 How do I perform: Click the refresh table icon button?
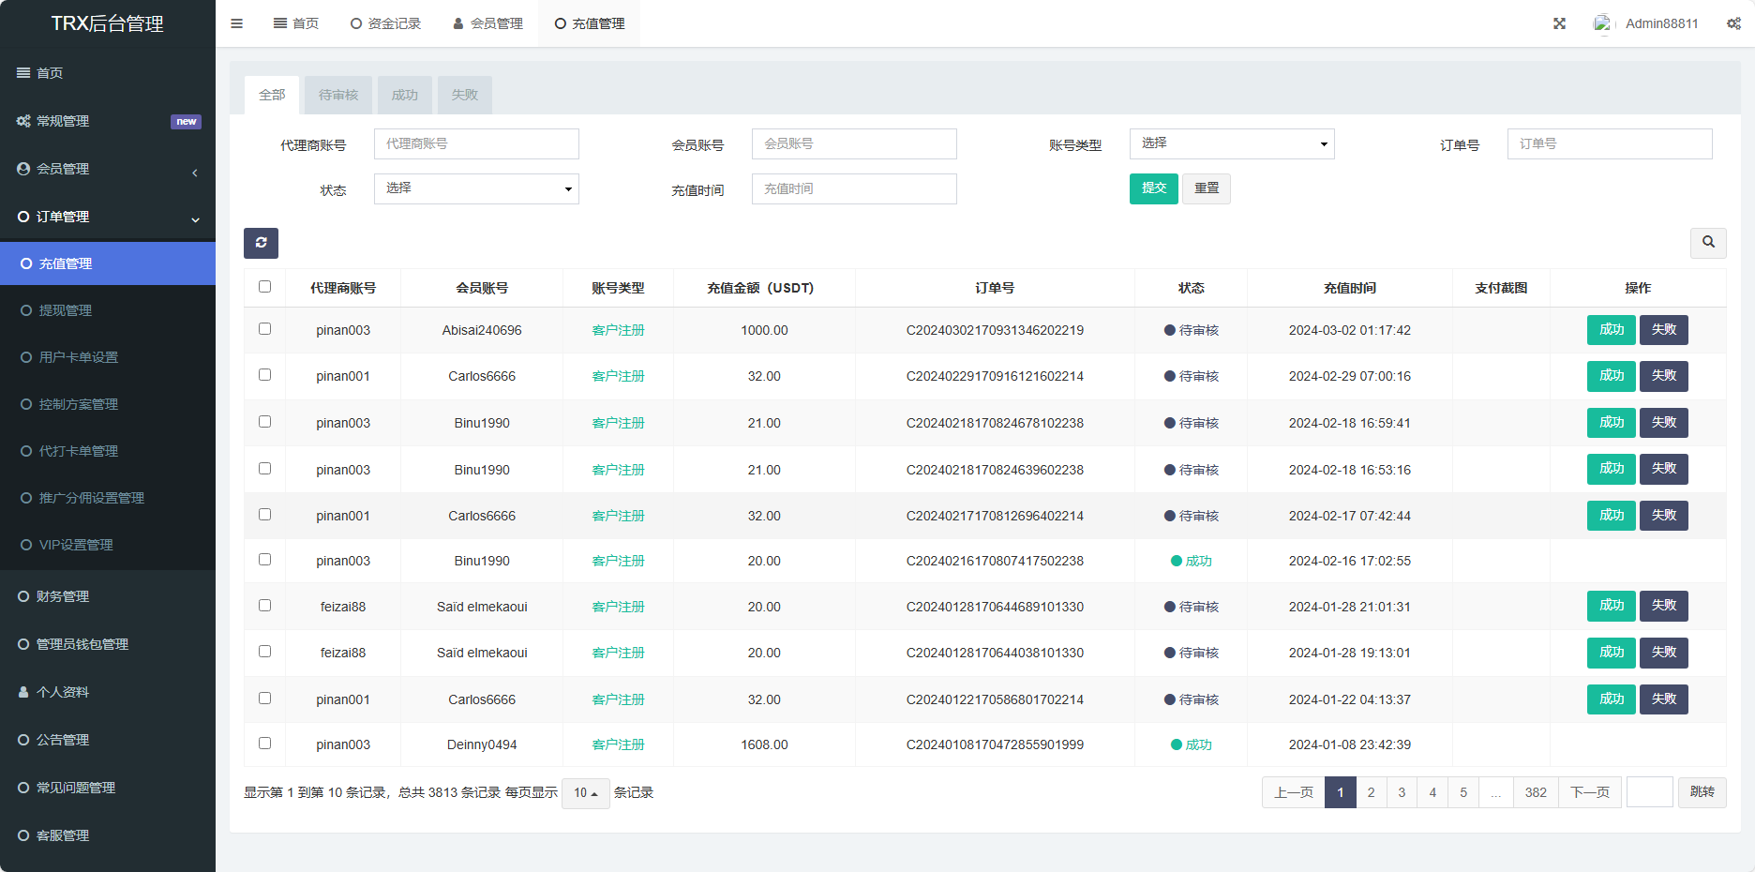tap(261, 243)
